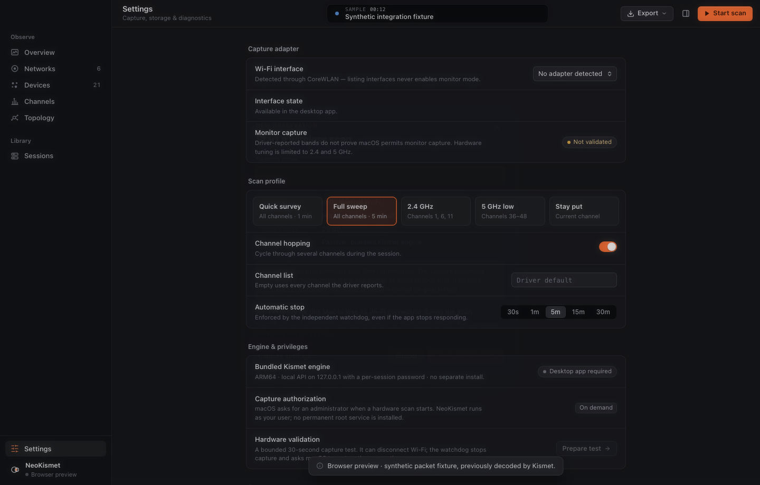Screen dimensions: 760x485
Task: Click the Channels bar-chart icon in sidebar
Action: pos(15,101)
